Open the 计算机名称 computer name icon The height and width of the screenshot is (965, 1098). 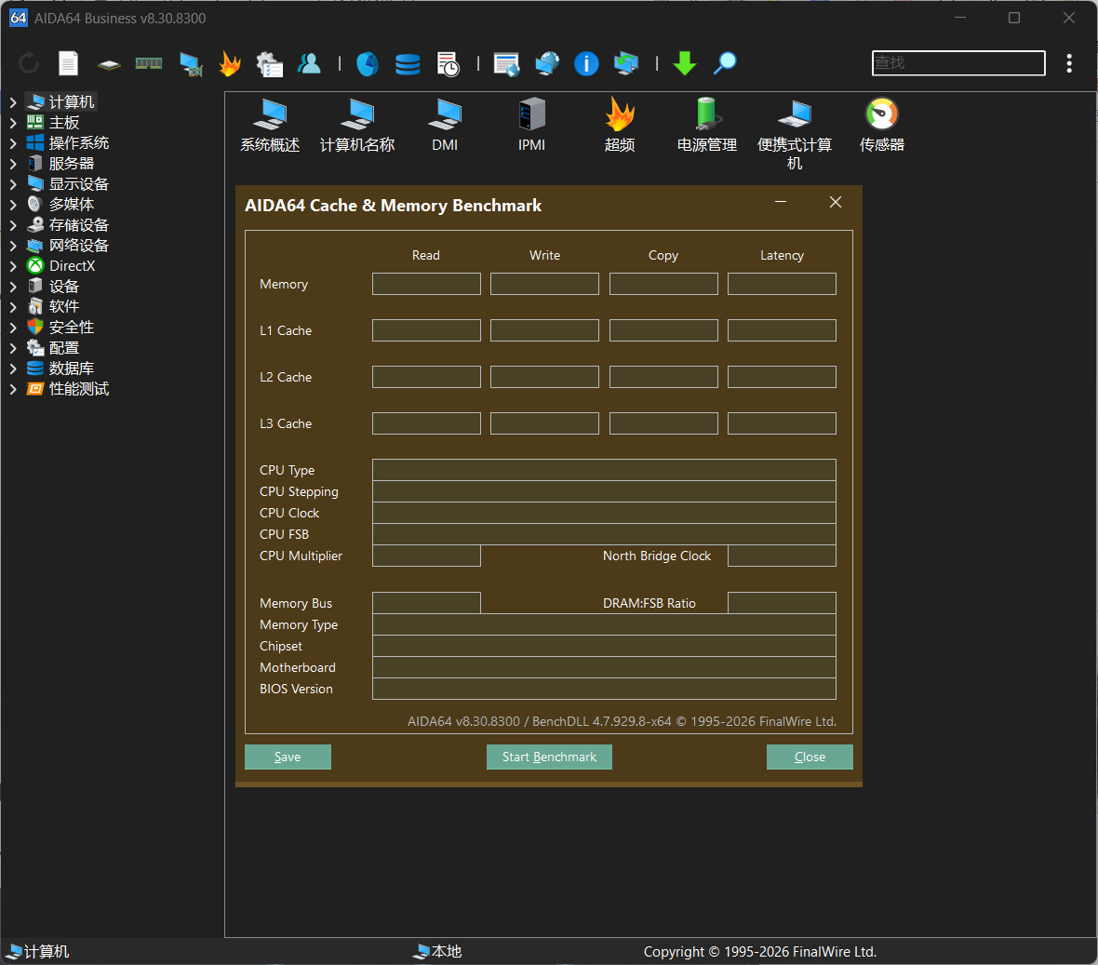(357, 126)
